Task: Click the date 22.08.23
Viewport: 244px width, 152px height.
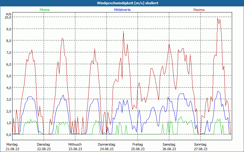Action: [x=44, y=149]
